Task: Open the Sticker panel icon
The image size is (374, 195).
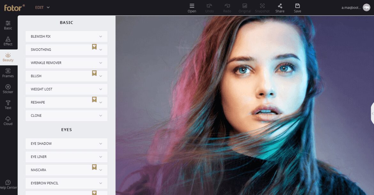Action: point(8,89)
